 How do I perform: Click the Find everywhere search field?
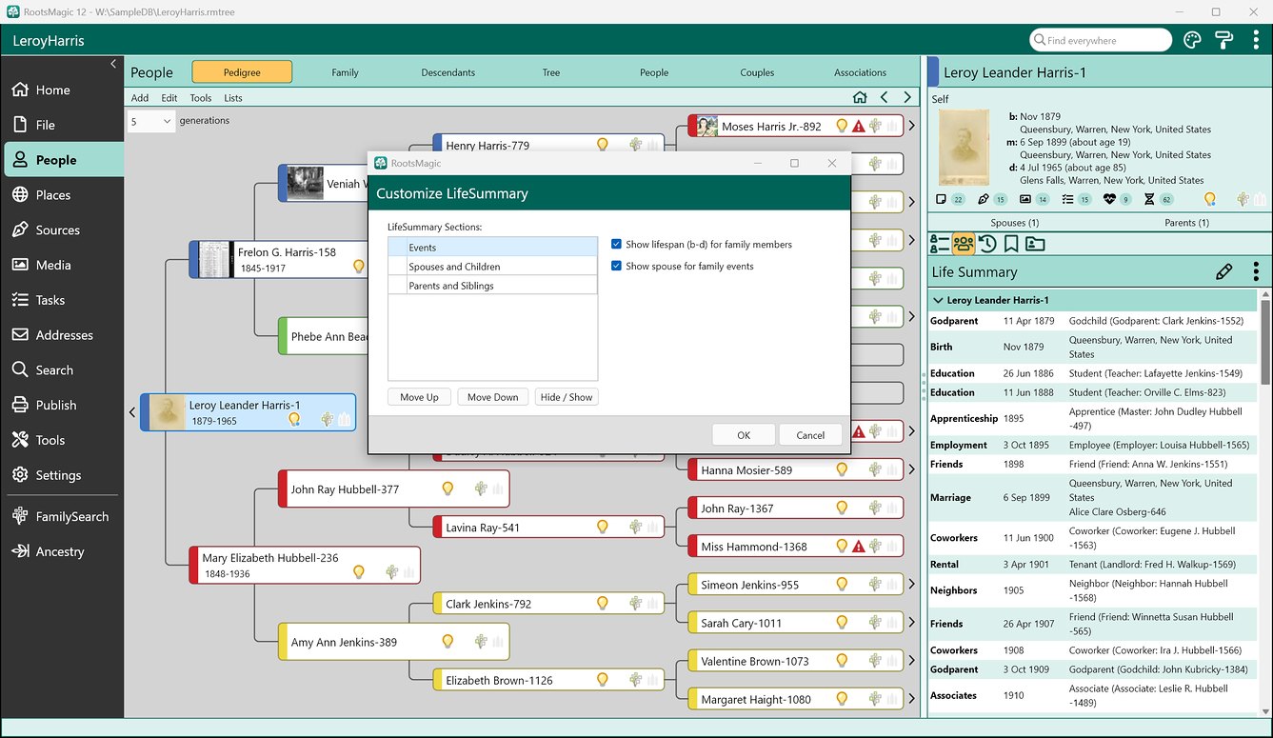click(1101, 40)
